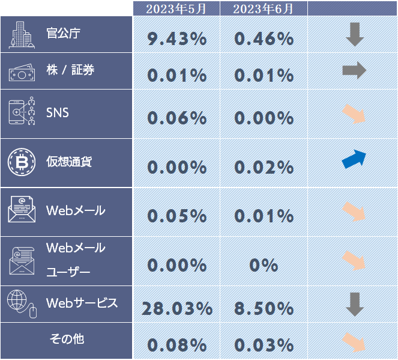Click the 28.03% Webサービス value

tap(177, 309)
